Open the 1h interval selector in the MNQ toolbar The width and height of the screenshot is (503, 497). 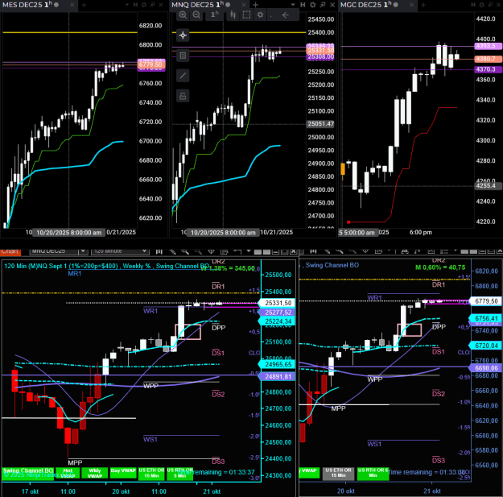coord(215,14)
